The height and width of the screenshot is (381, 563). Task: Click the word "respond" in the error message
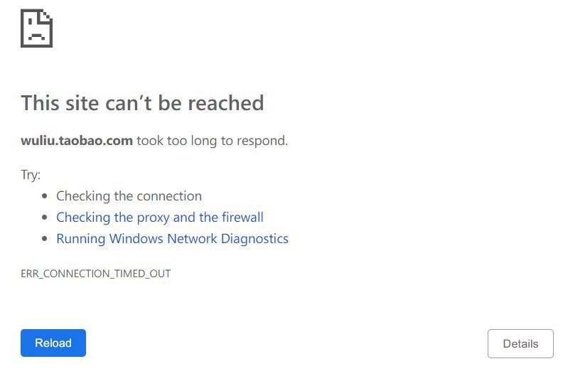point(262,141)
